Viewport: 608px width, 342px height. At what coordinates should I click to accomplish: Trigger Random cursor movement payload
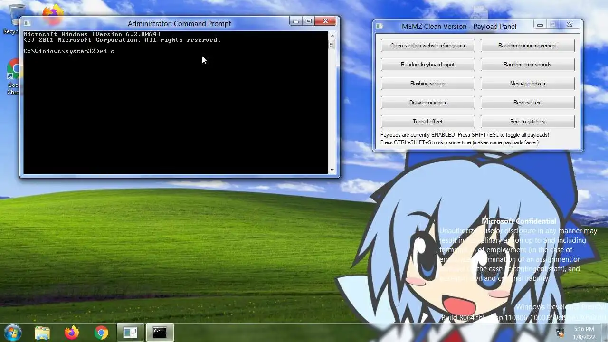(527, 46)
